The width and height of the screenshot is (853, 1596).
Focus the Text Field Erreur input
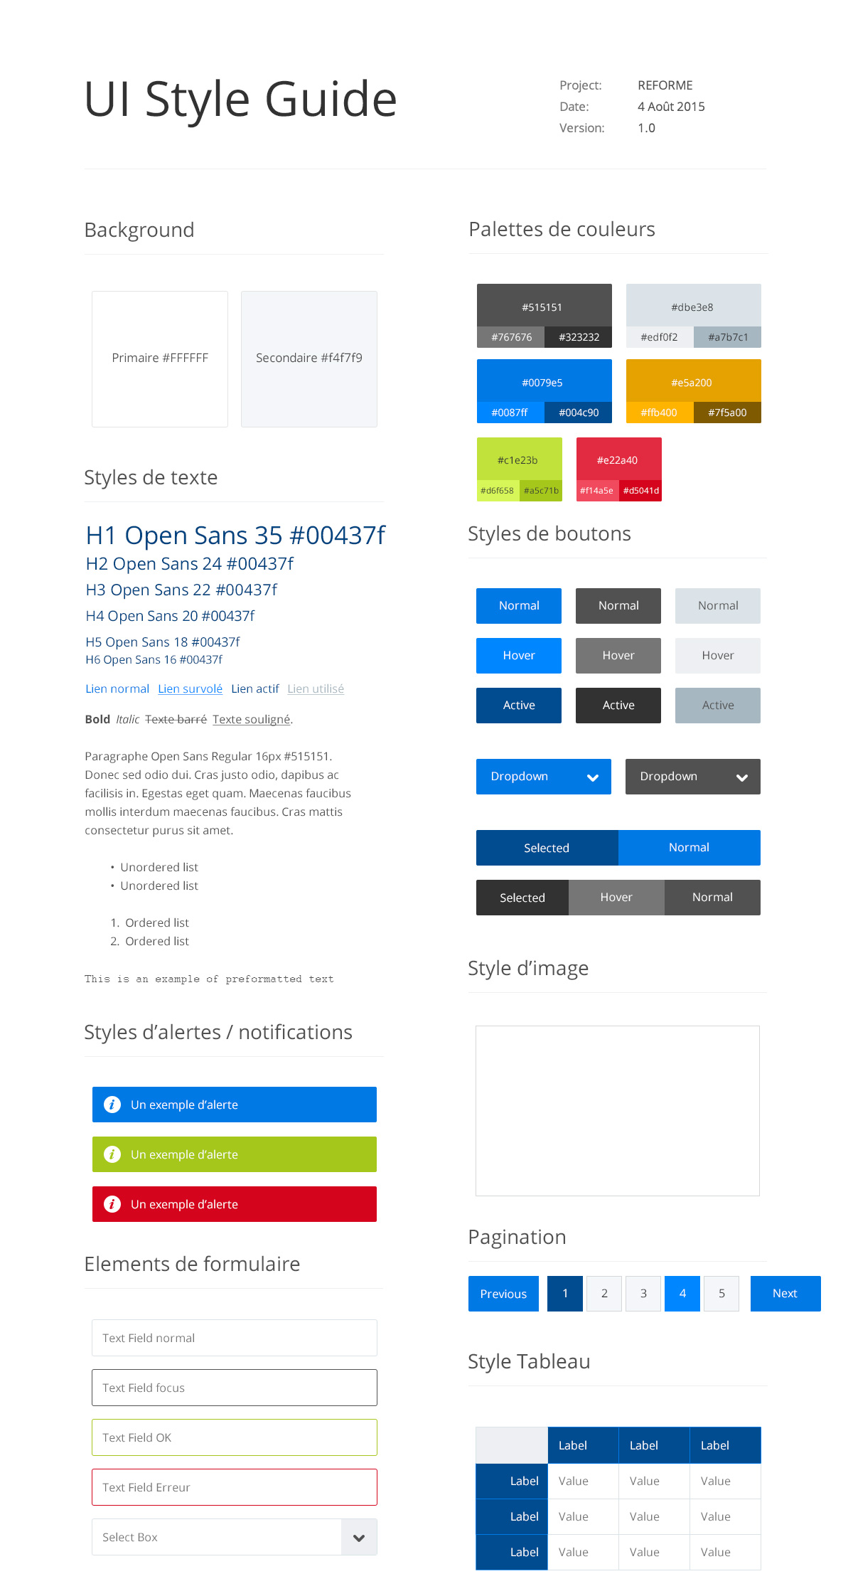point(235,1487)
